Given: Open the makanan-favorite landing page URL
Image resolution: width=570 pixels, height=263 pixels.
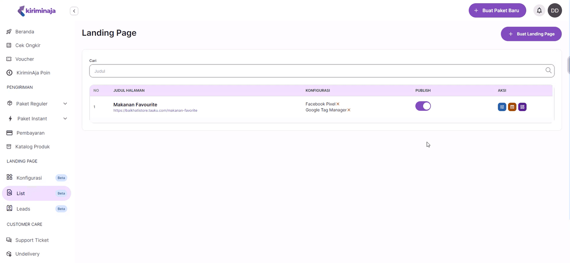Looking at the screenshot, I should click(155, 110).
